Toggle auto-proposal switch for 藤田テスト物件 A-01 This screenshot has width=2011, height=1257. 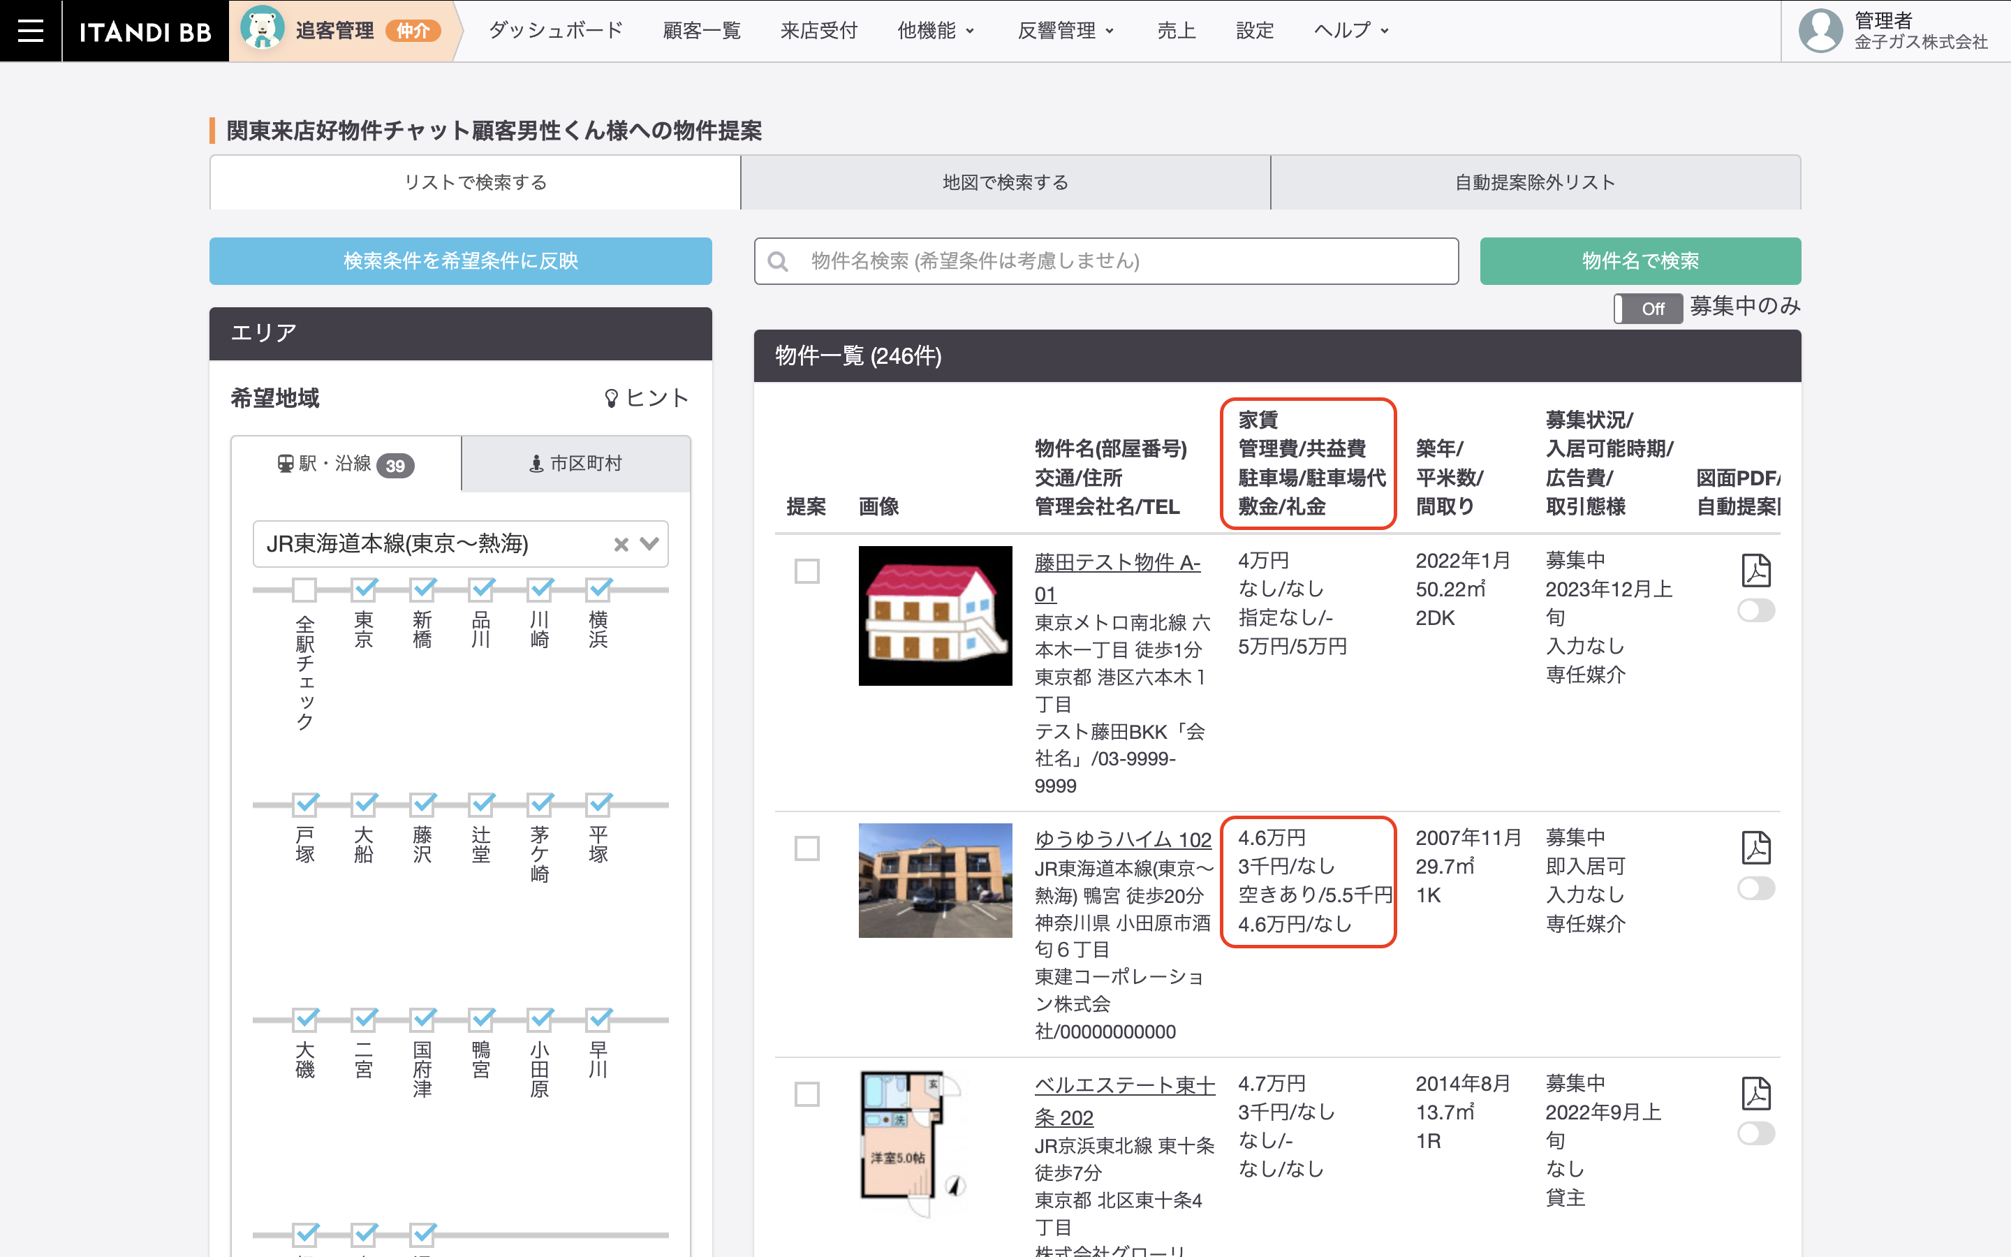[x=1756, y=611]
